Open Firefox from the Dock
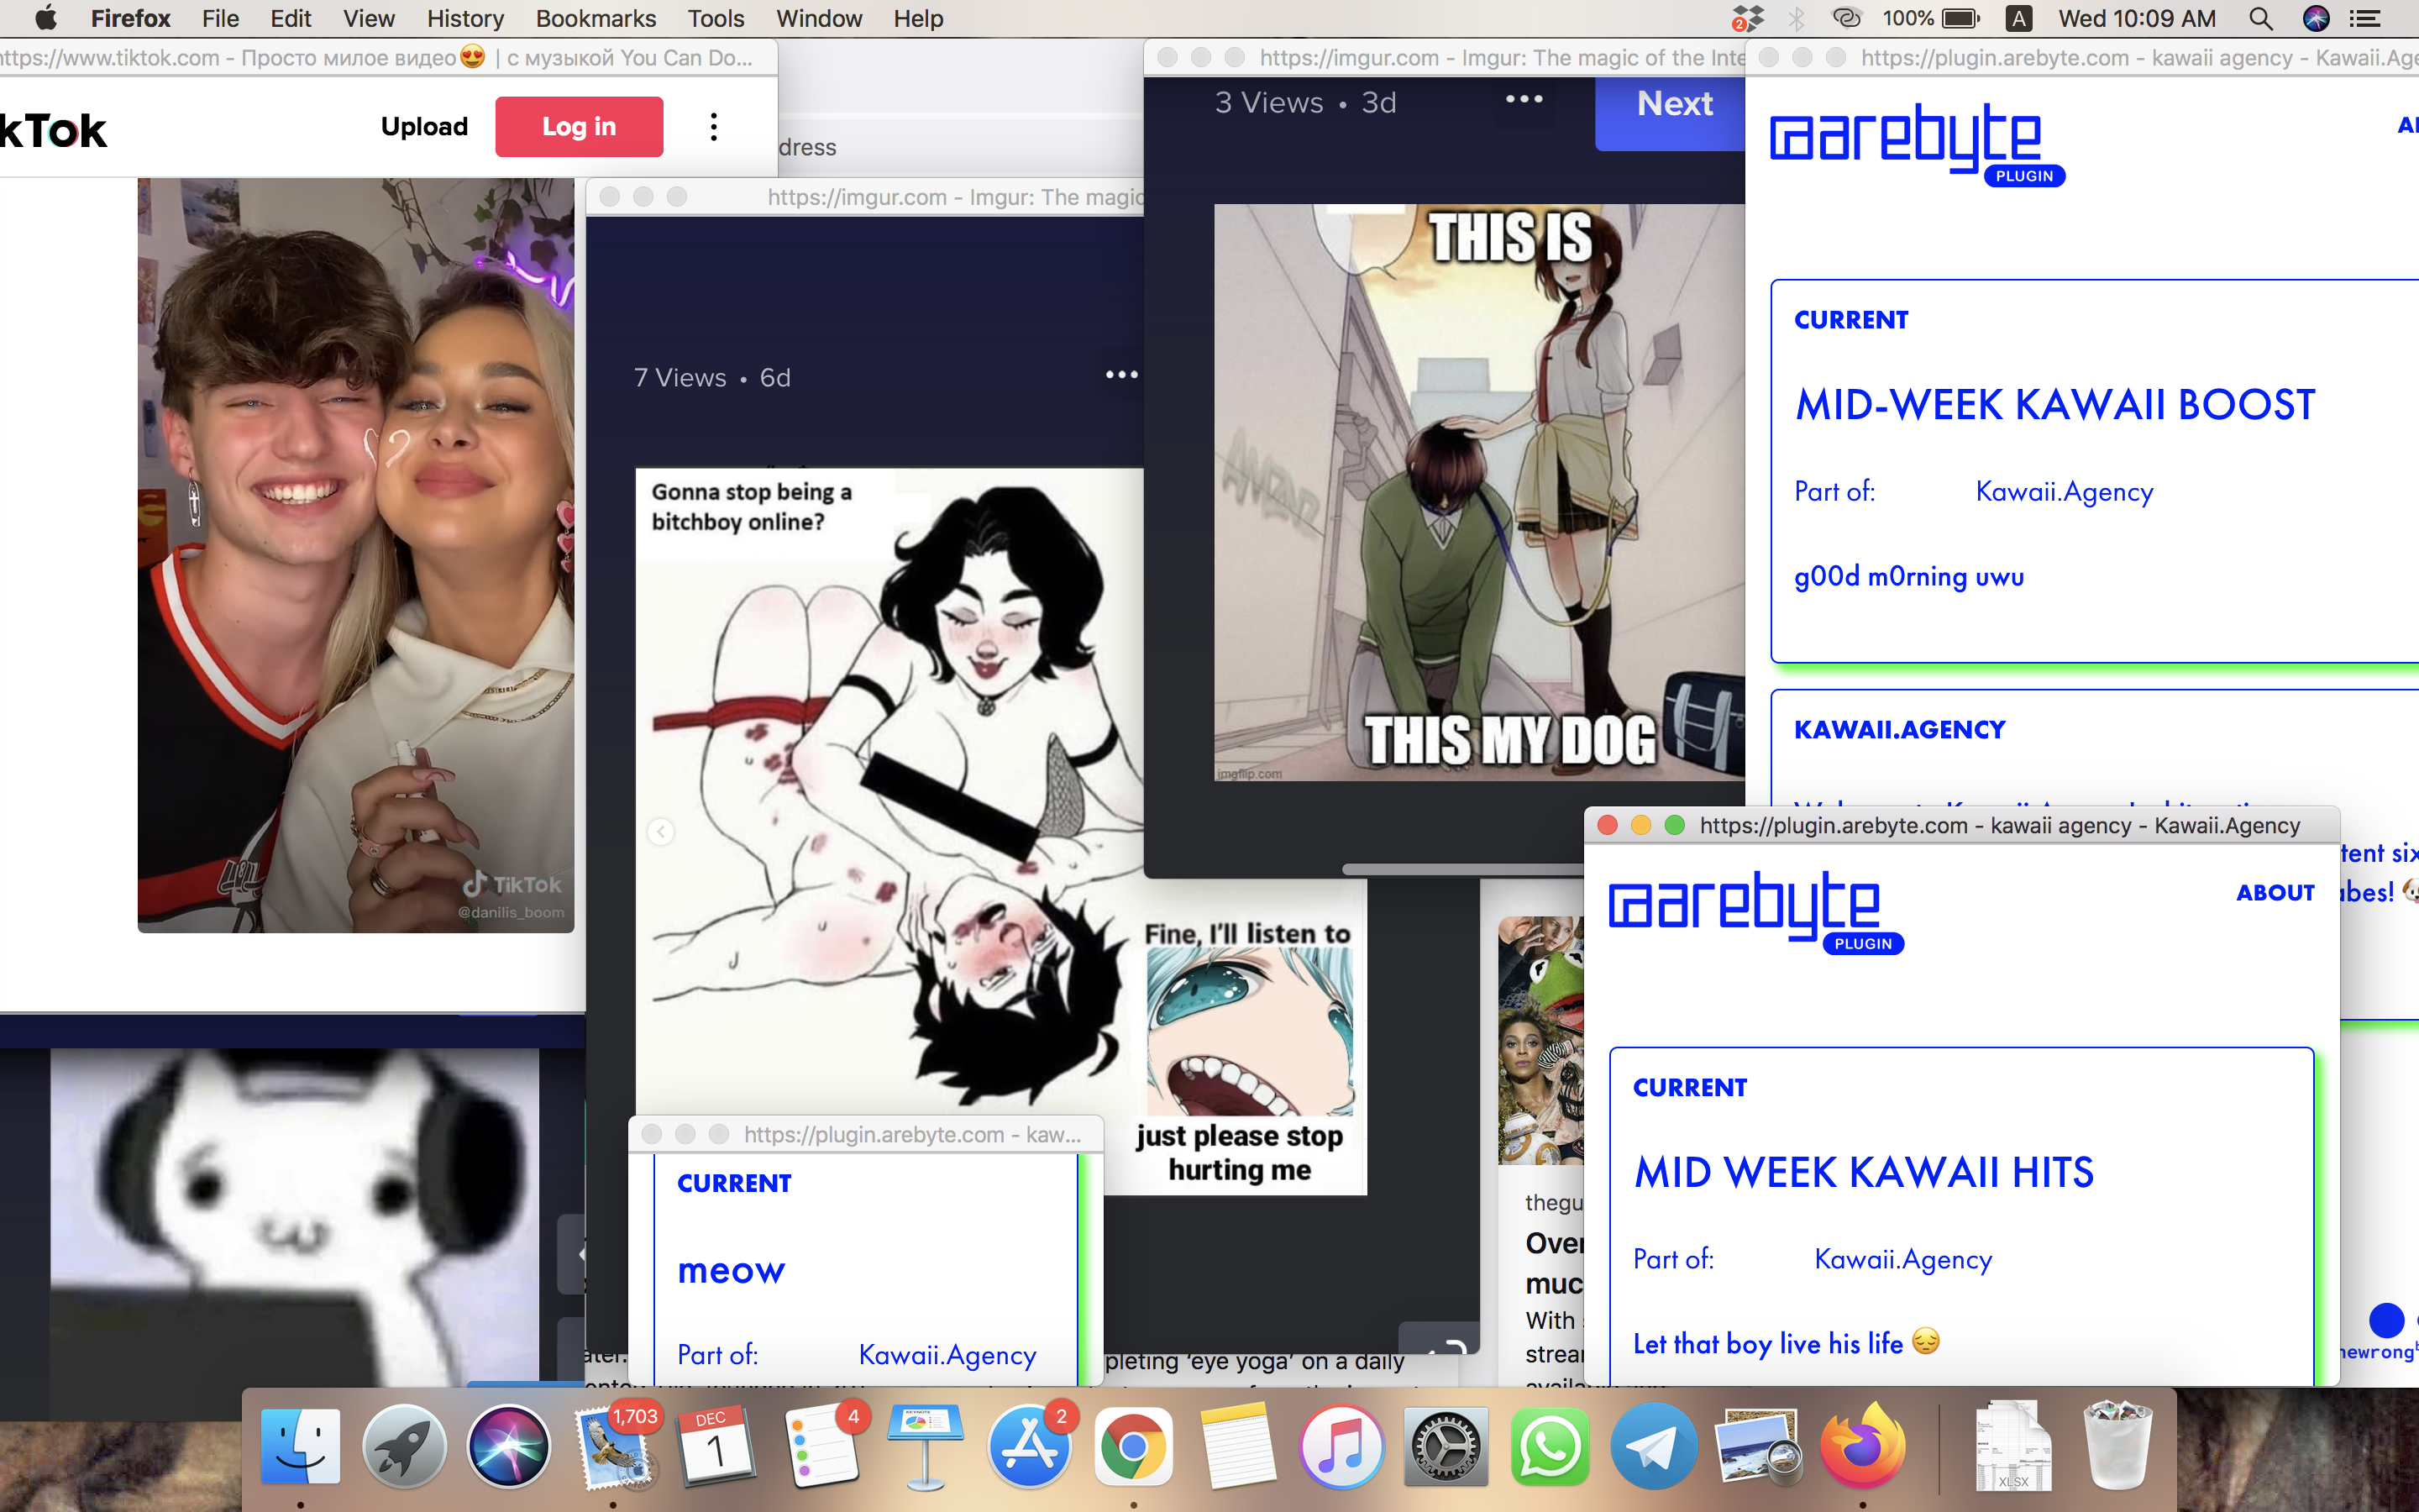The image size is (2419, 1512). [x=1862, y=1446]
